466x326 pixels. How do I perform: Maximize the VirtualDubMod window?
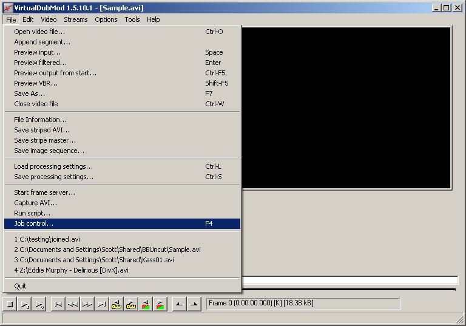pos(446,8)
